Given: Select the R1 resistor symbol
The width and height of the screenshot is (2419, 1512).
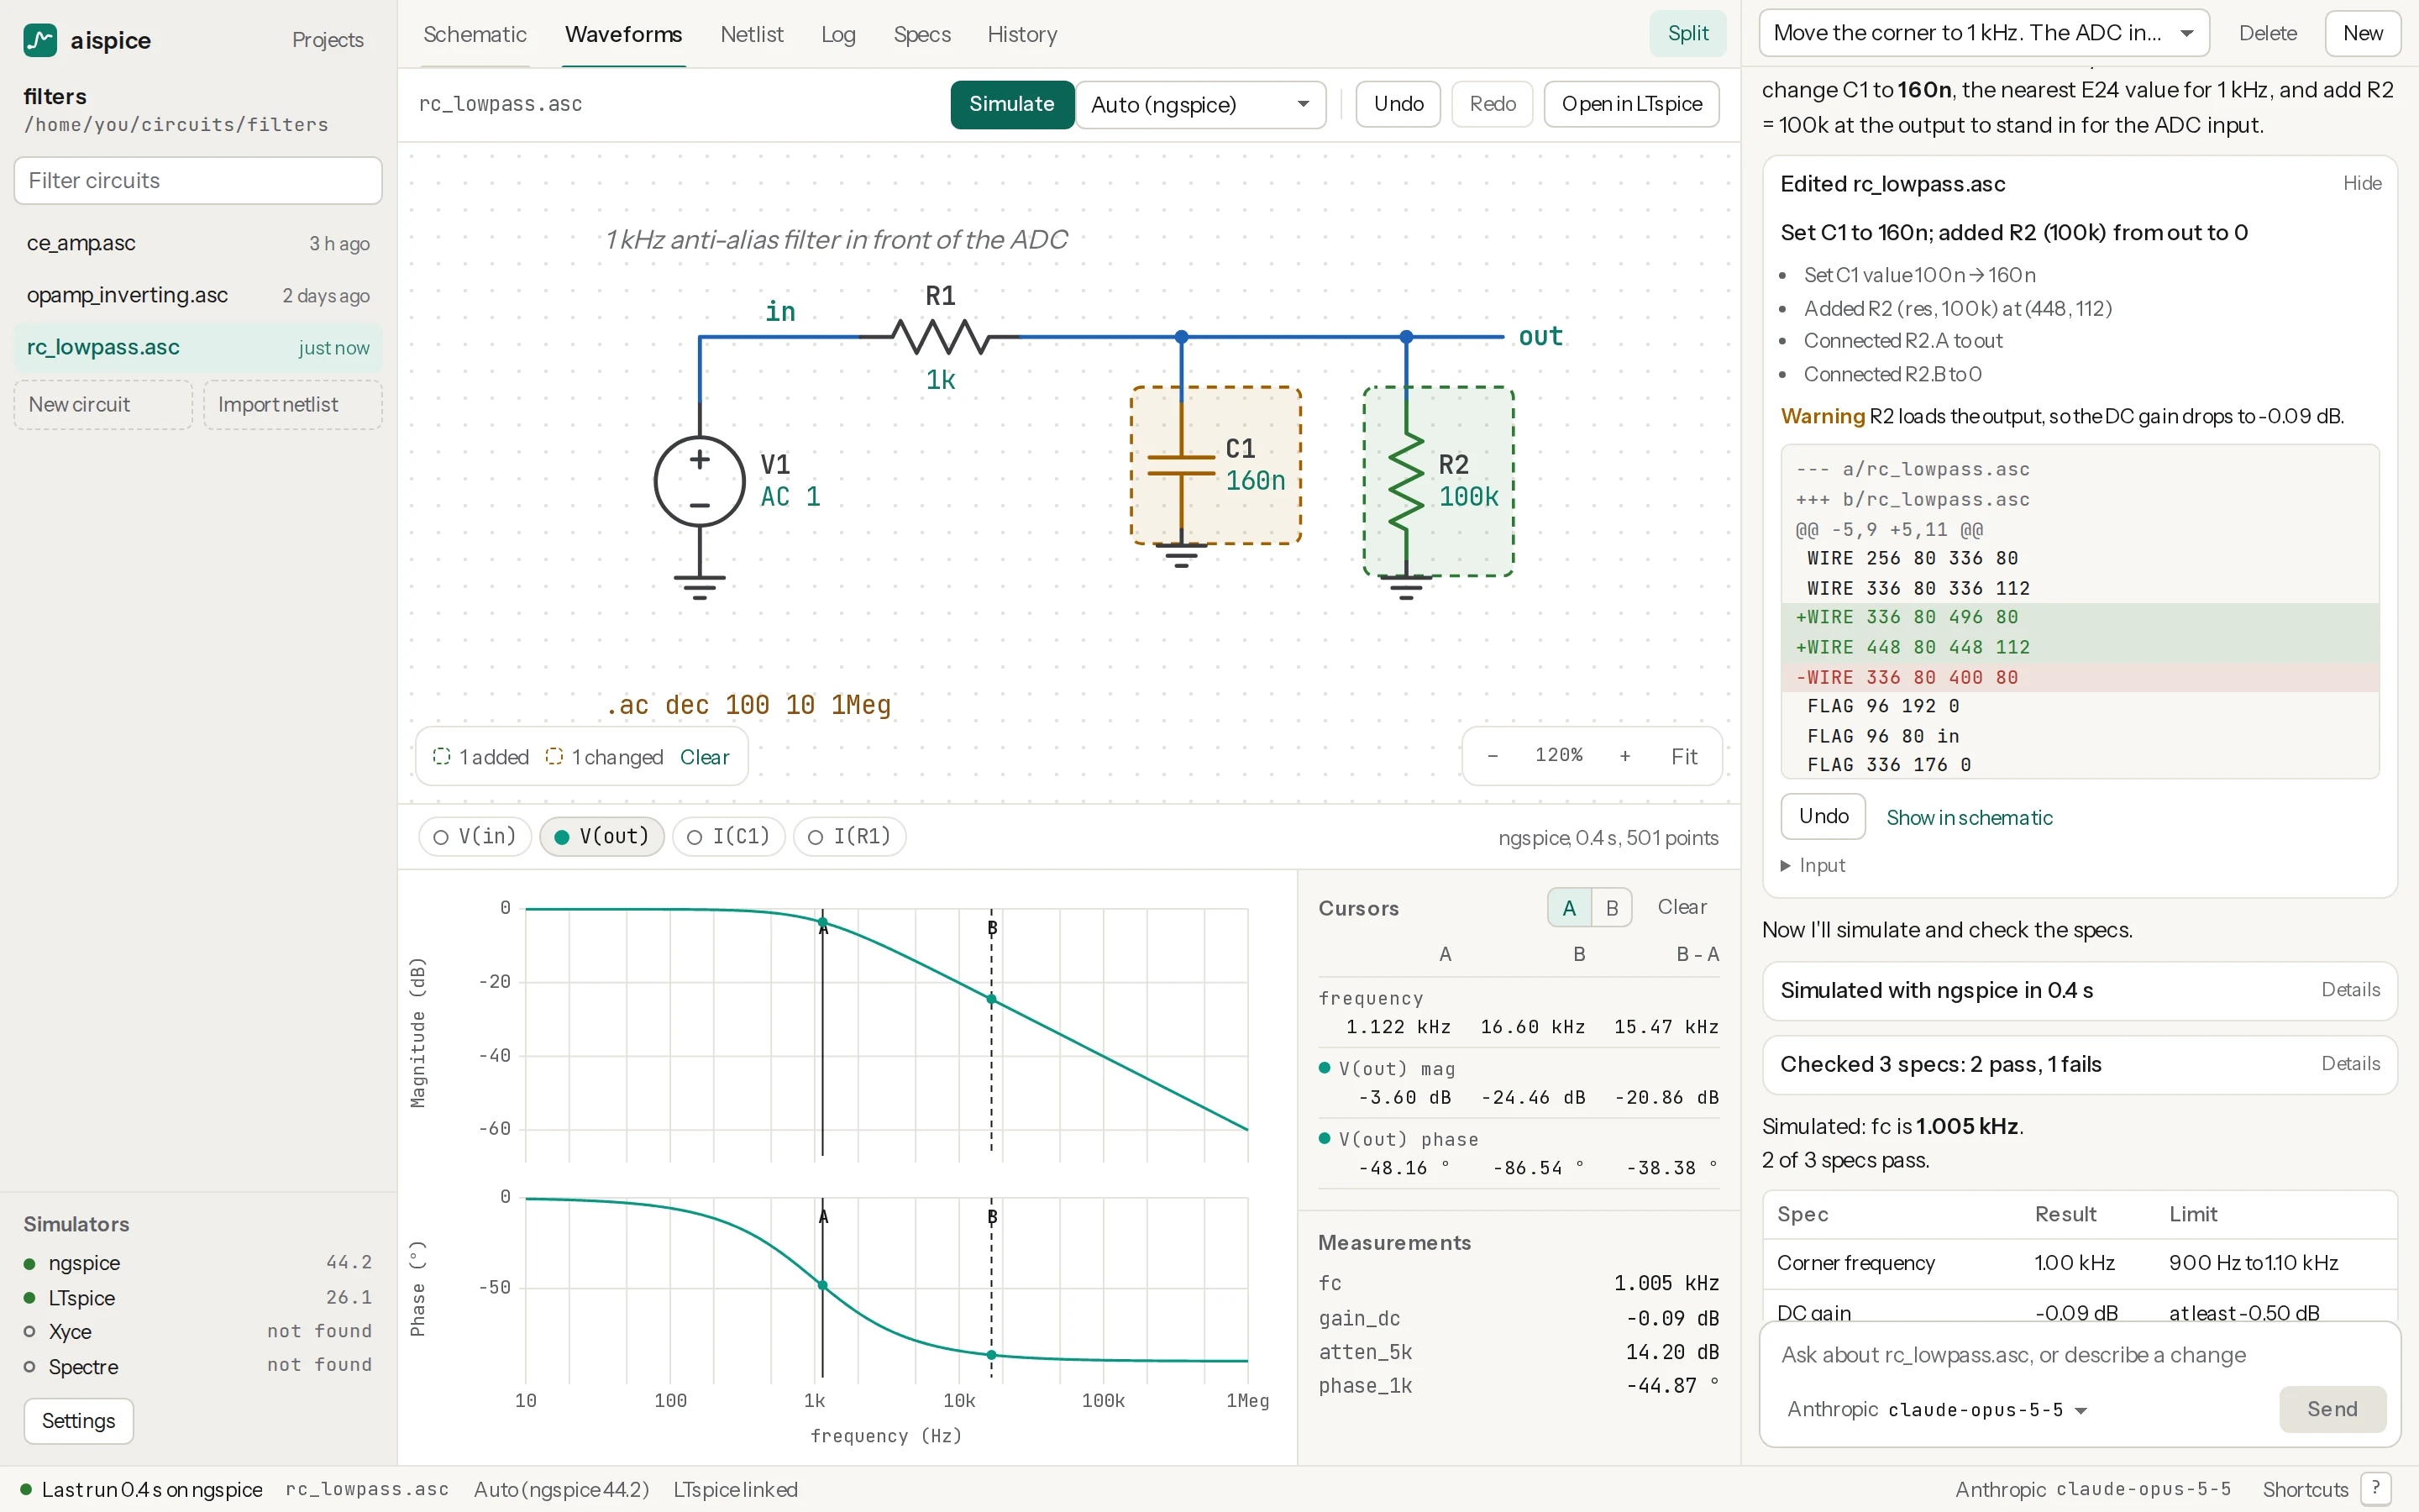Looking at the screenshot, I should click(941, 337).
